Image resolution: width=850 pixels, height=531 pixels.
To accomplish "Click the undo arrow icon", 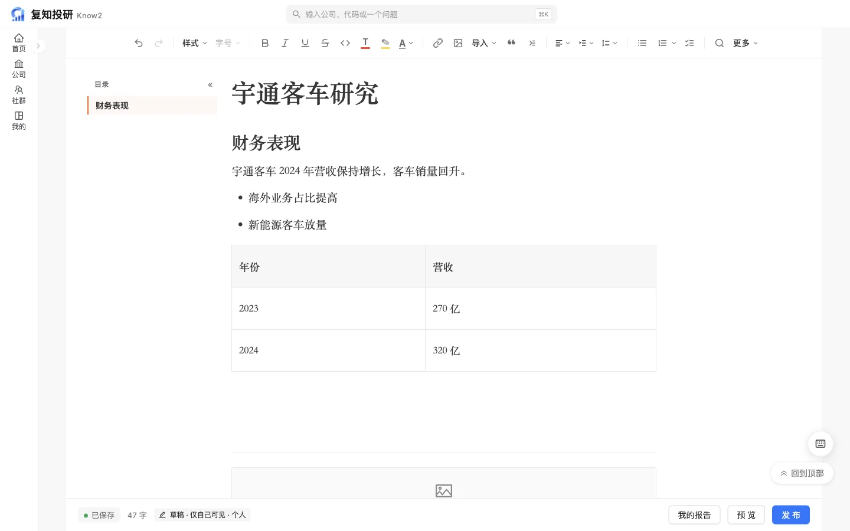I will click(139, 43).
